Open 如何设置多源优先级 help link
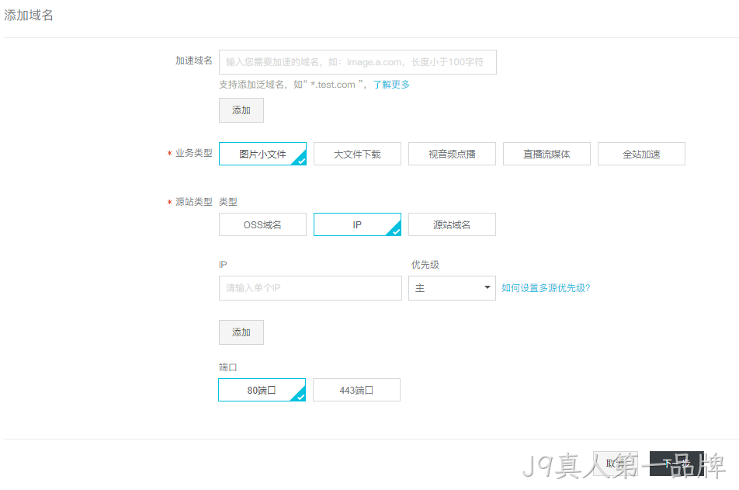The height and width of the screenshot is (490, 739). click(x=546, y=288)
